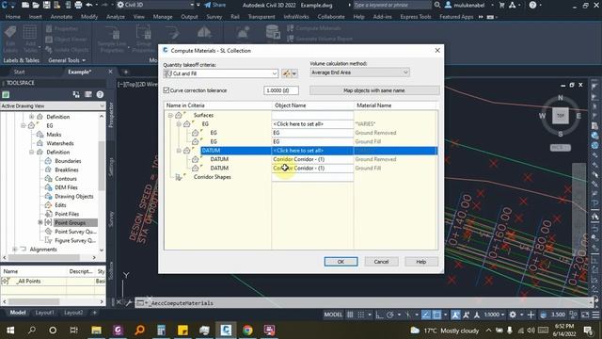
Task: Open the Civil 3D workspace dropdown
Action: [156, 5]
